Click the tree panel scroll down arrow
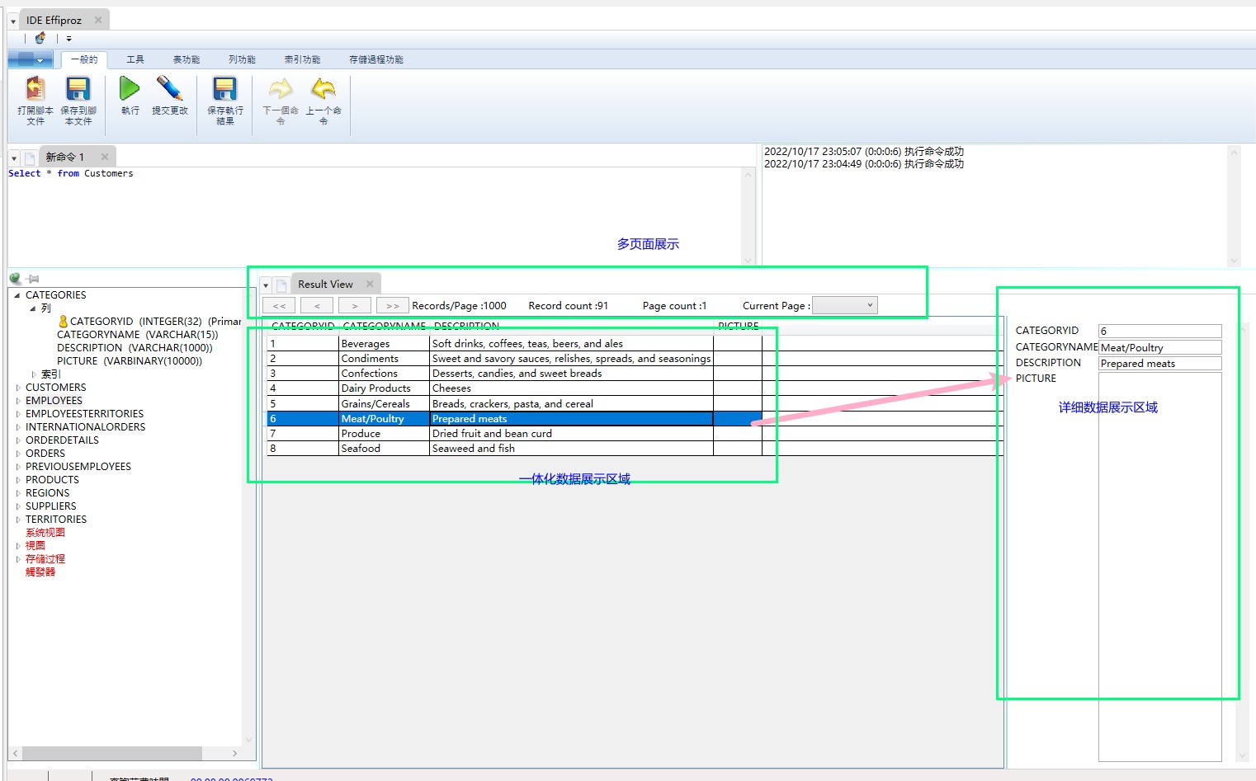 point(249,740)
